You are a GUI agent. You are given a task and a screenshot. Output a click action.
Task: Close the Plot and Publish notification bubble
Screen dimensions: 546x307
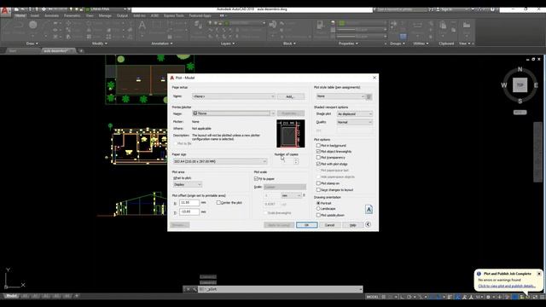[x=539, y=274]
